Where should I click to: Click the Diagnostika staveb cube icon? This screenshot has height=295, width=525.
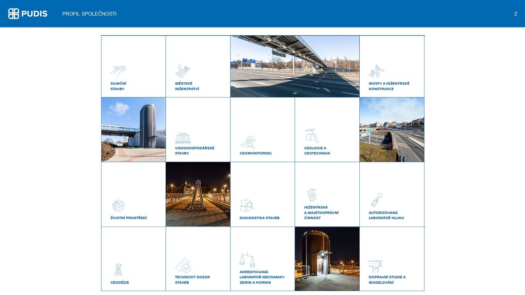pyautogui.click(x=247, y=206)
